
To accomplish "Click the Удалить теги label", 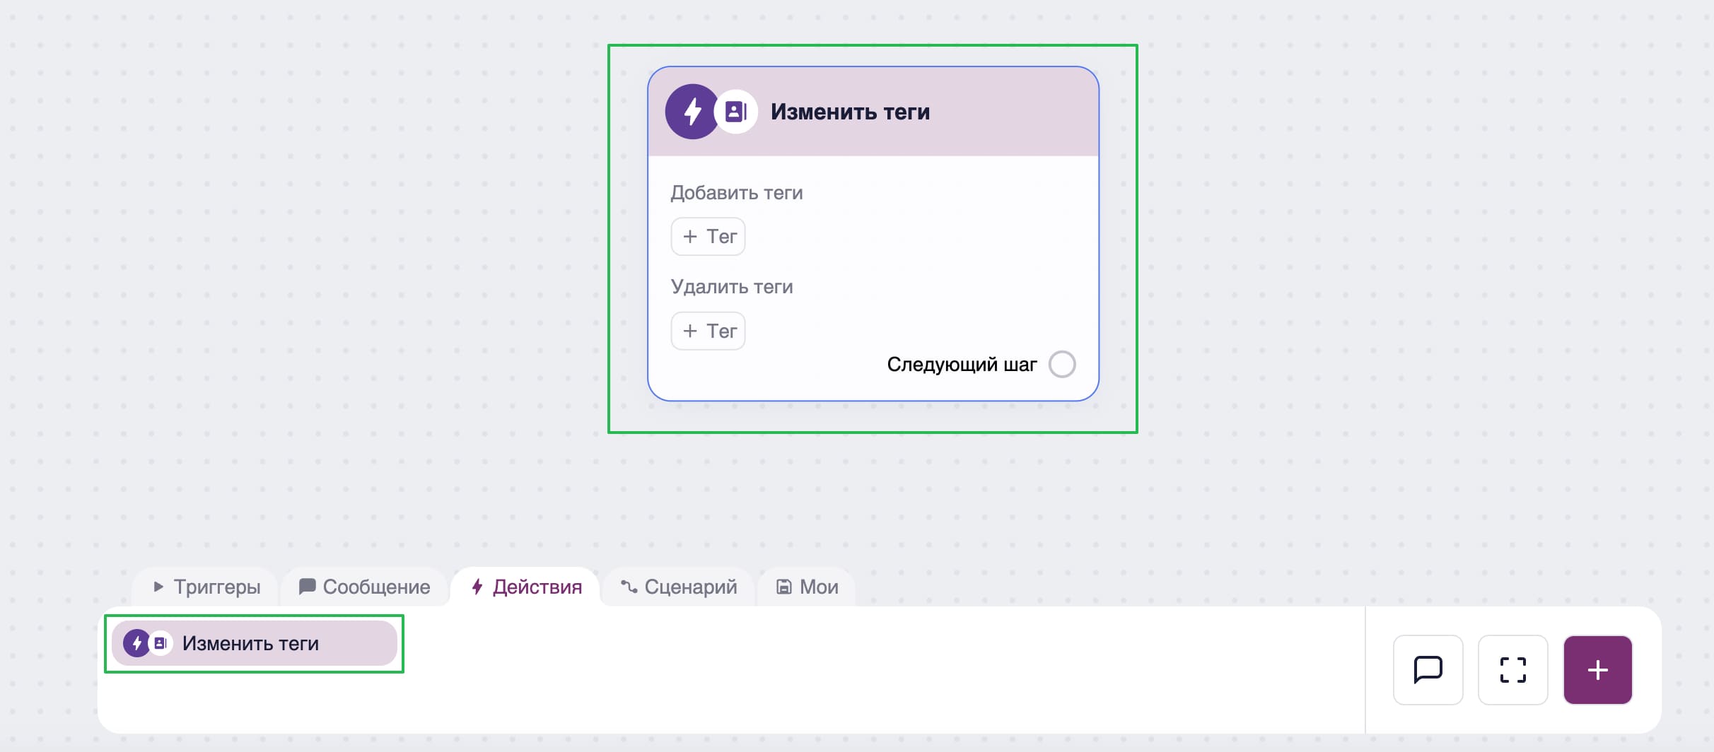I will pos(732,286).
